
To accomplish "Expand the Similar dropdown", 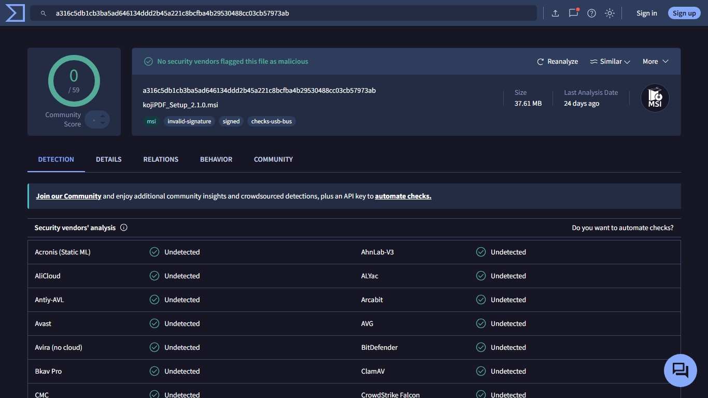I will pyautogui.click(x=610, y=61).
